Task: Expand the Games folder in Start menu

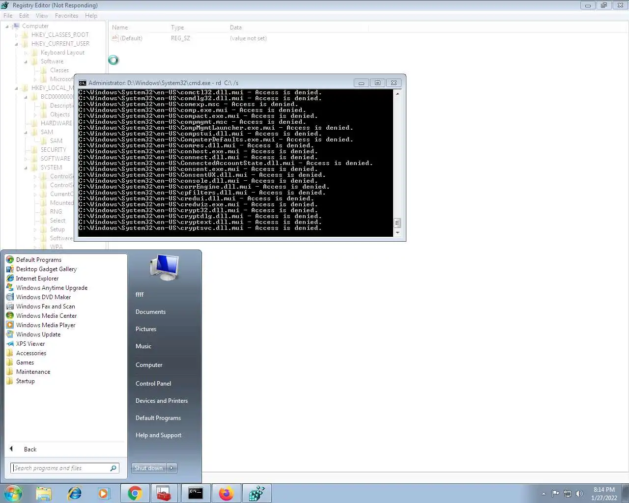Action: tap(25, 363)
